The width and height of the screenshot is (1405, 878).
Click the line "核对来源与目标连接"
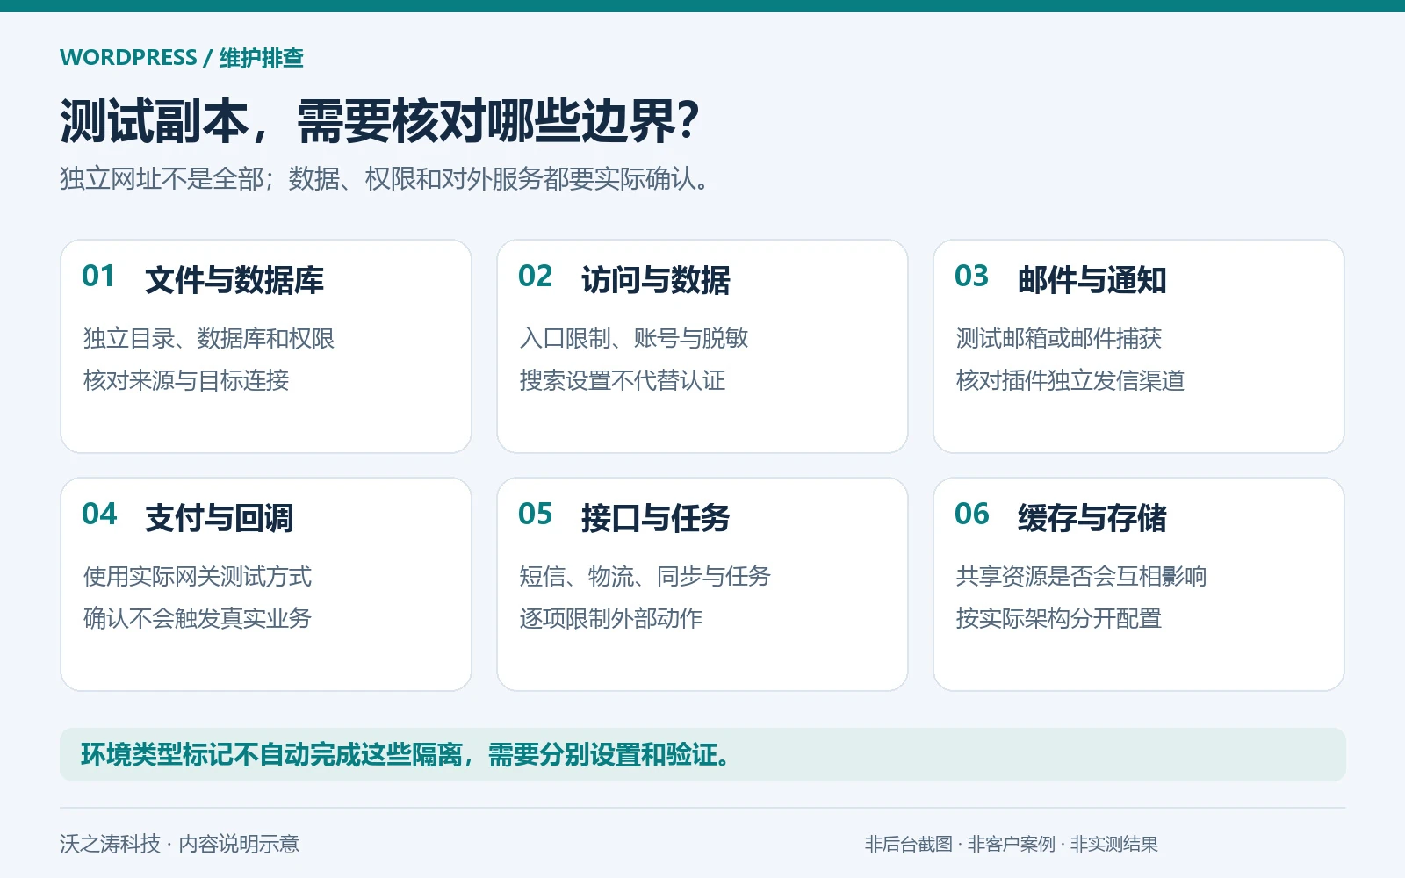pos(186,380)
